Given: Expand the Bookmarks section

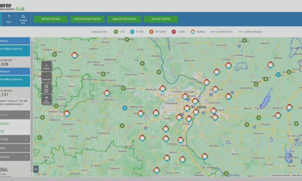Looking at the screenshot, I should point(15,157).
